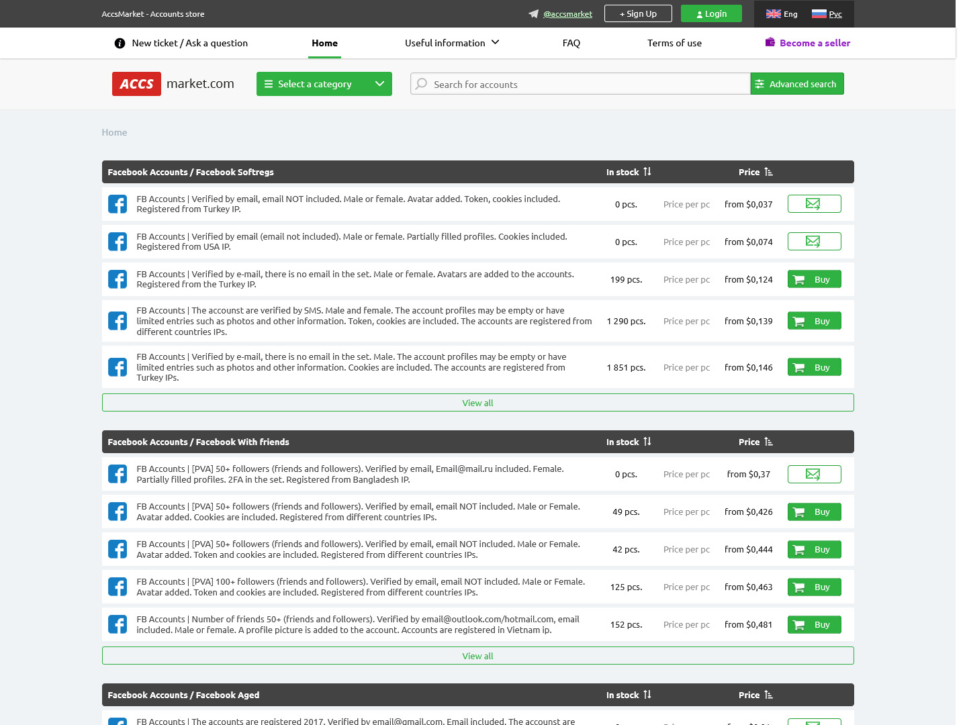Sort Facebook With friends by Price
Viewport: 967px width, 725px height.
755,442
